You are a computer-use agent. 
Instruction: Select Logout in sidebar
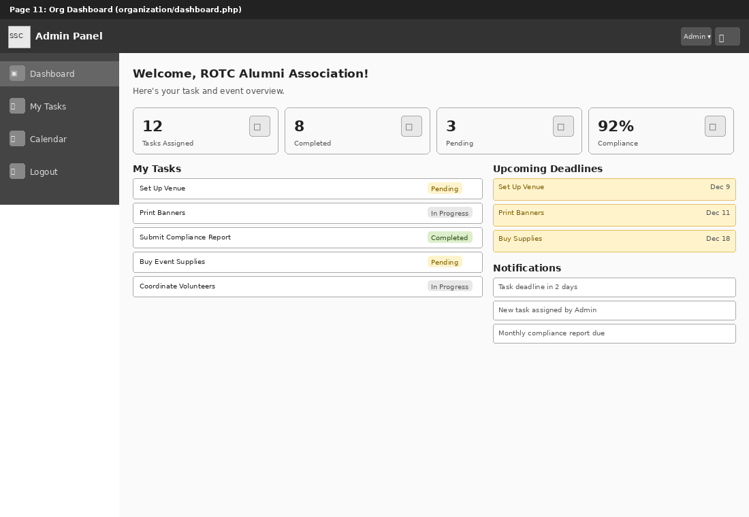pos(59,172)
